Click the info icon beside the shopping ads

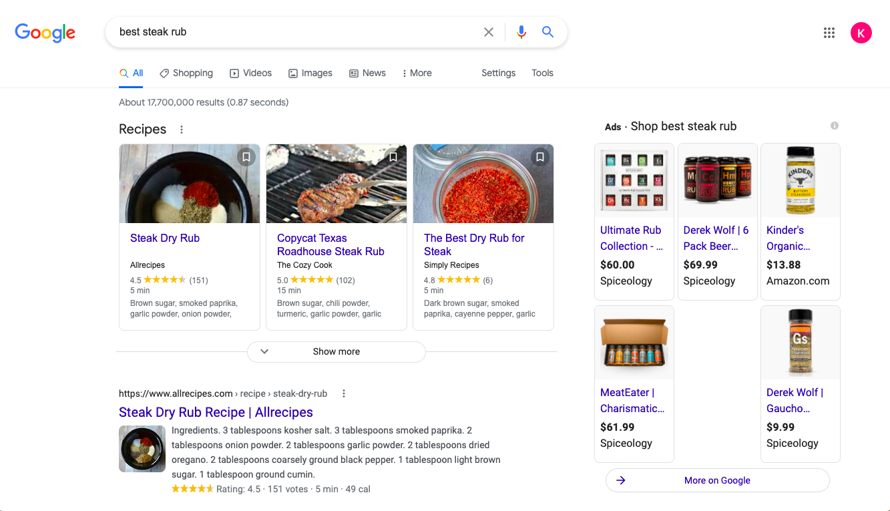coord(835,126)
